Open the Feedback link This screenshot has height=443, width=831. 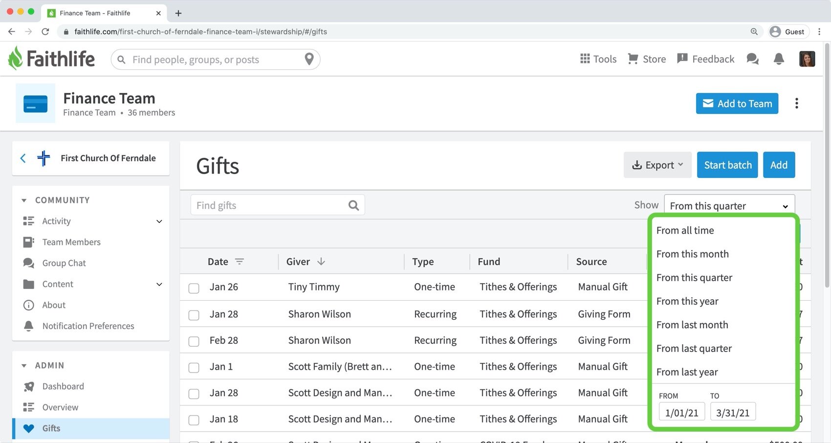coord(705,59)
